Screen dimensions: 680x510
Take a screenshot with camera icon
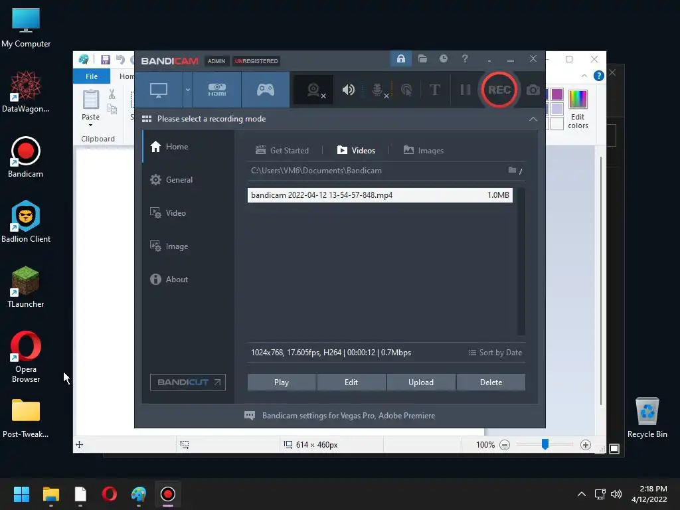coord(533,90)
